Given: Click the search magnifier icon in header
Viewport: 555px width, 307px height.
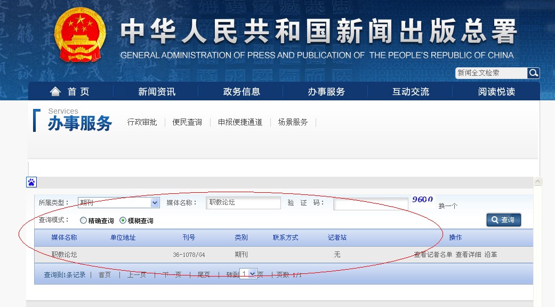Looking at the screenshot, I should click(533, 73).
